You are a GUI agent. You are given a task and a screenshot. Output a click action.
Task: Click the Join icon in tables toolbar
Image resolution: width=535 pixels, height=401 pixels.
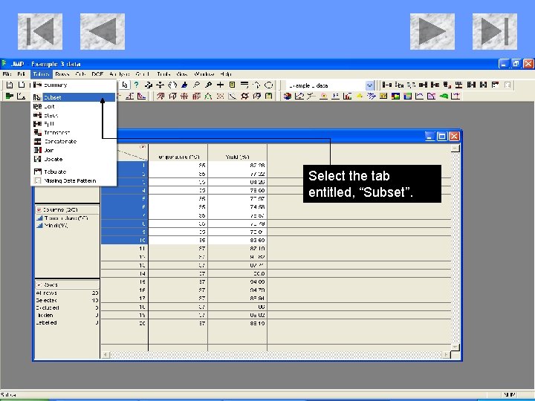pyautogui.click(x=471, y=85)
